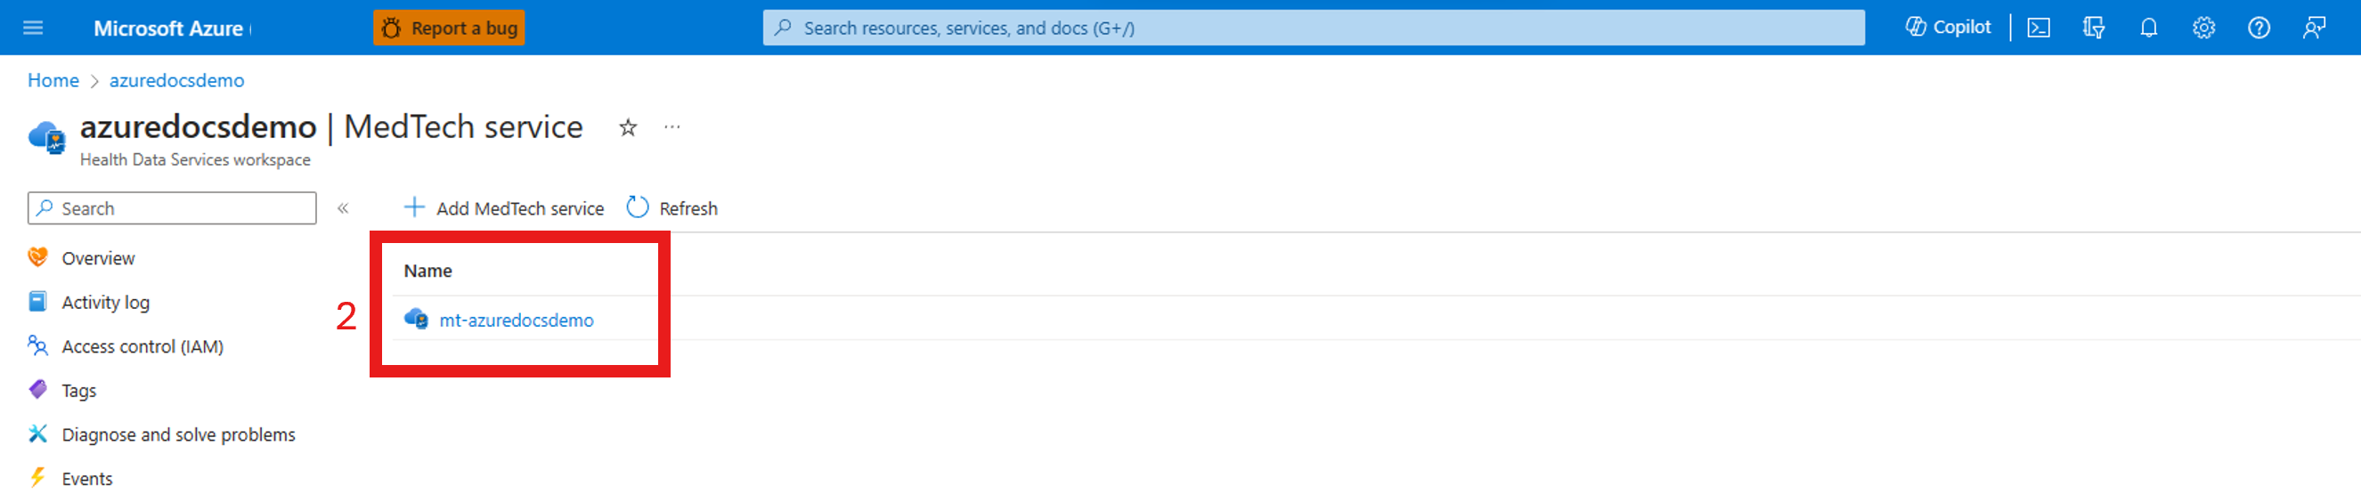
Task: Collapse the left sidebar menu with the chevron
Action: coord(343,208)
